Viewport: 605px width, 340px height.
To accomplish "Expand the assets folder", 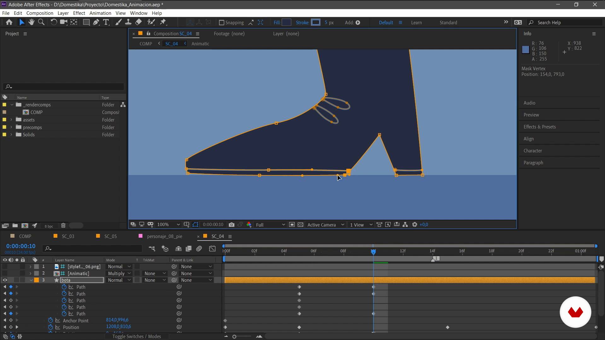I will point(11,120).
